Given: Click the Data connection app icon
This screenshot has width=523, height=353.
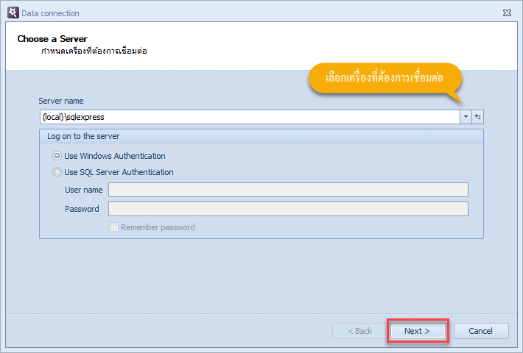Looking at the screenshot, I should pos(13,13).
